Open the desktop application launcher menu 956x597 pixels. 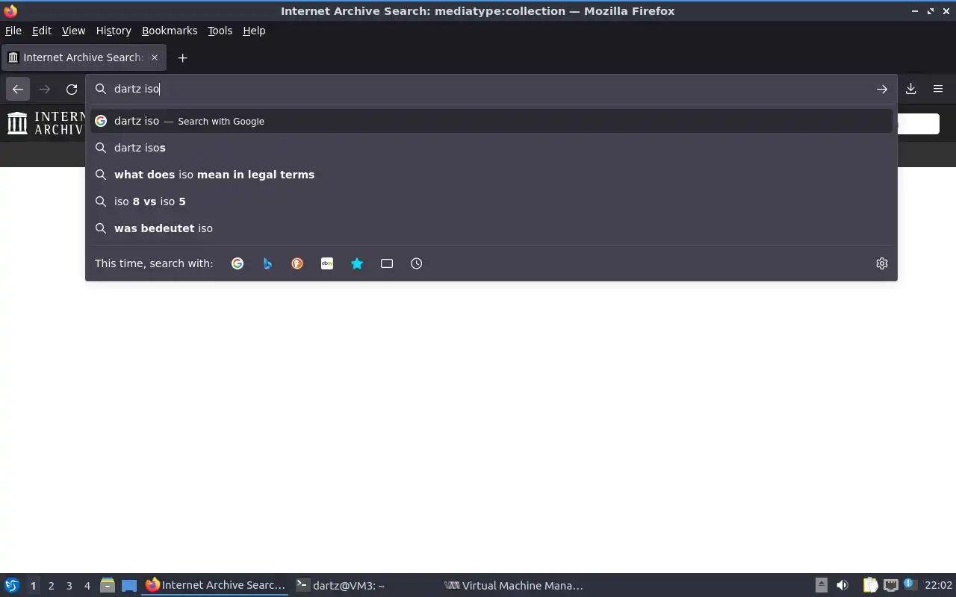[x=11, y=586]
